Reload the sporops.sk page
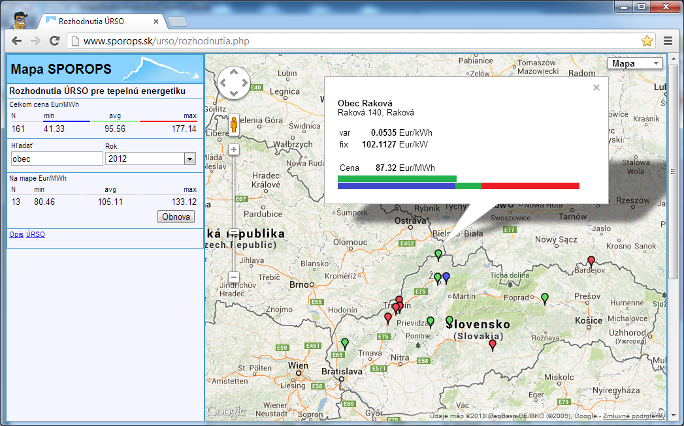Screen dimensions: 684x426 click(54, 41)
